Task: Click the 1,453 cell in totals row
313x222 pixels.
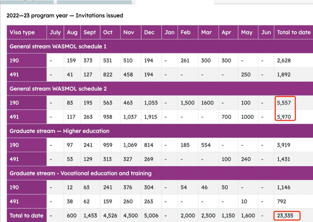Action: tap(90, 216)
